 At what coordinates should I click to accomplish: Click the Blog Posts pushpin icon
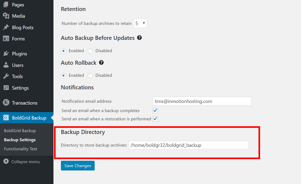tap(6, 27)
